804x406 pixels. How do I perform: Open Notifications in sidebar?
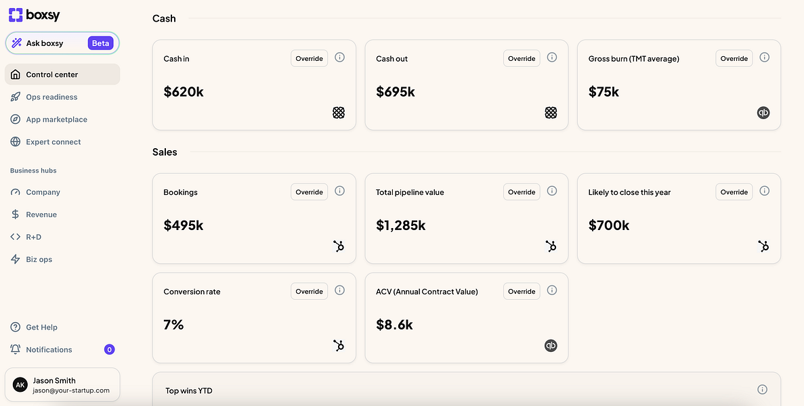pos(49,350)
